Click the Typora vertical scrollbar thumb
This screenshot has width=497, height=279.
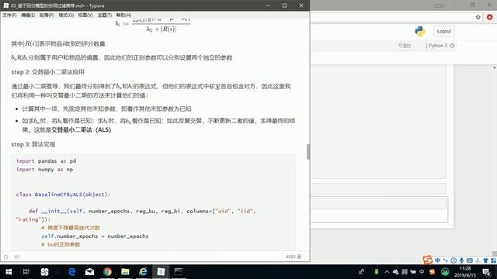point(308,152)
